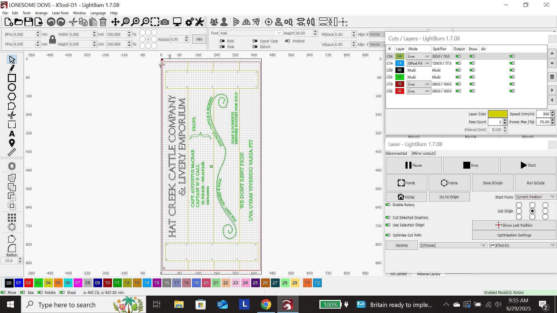
Task: Open the Grid Array tool
Action: pyautogui.click(x=12, y=217)
